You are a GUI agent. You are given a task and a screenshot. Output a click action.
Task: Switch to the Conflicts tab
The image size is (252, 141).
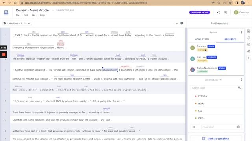[202, 39]
